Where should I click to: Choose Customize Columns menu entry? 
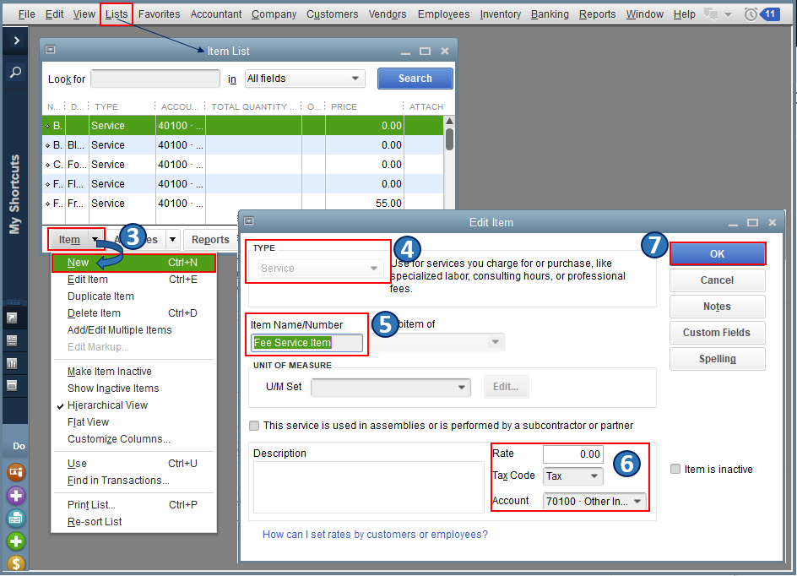118,438
